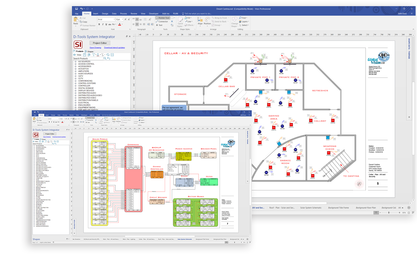Click Open Drawing link in back window
This screenshot has width=417, height=255.
95,48
